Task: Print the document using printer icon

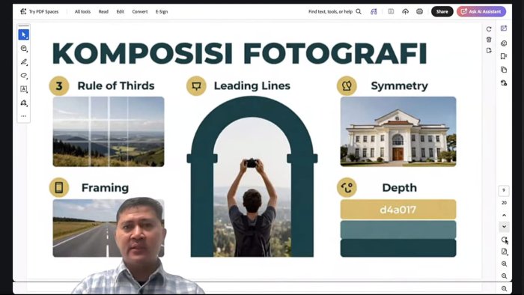Action: 420,12
